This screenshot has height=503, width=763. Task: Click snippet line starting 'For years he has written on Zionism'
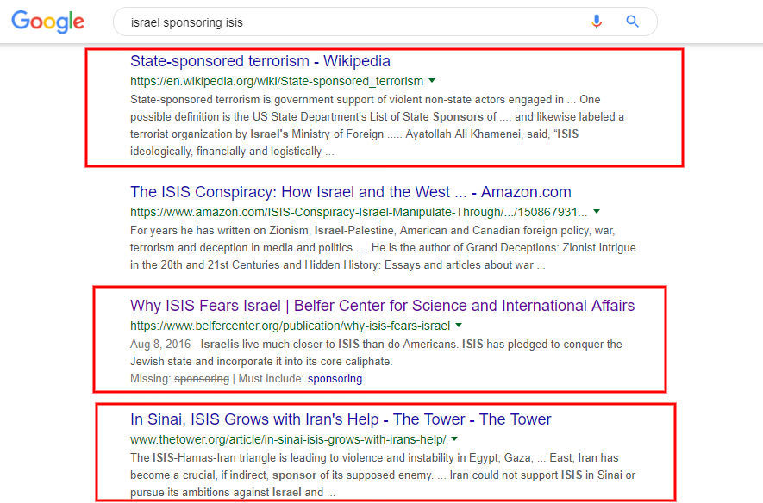[x=372, y=230]
